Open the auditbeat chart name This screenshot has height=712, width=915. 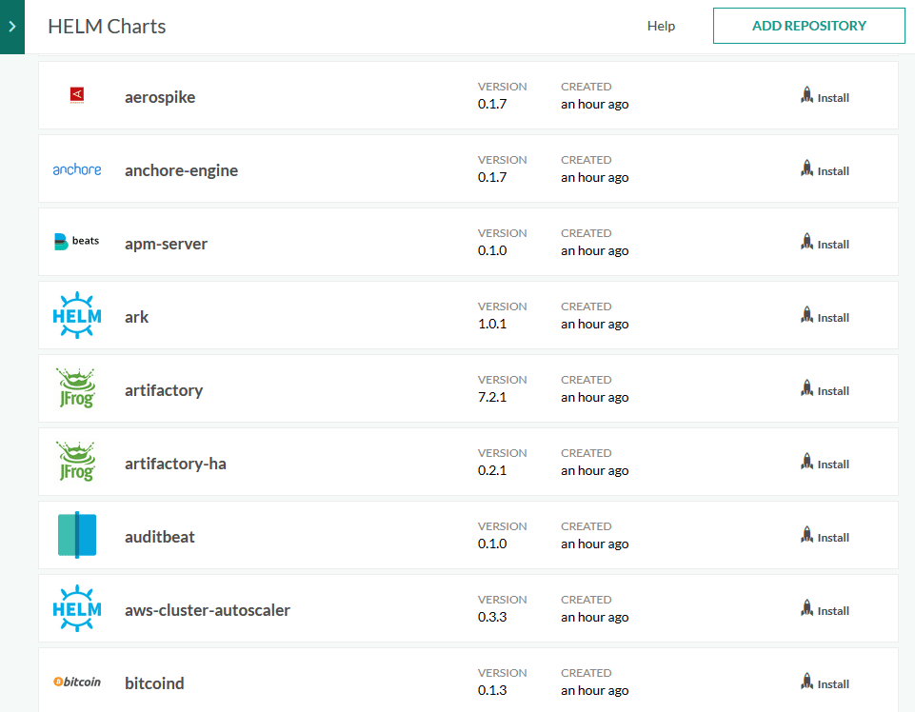pos(160,537)
